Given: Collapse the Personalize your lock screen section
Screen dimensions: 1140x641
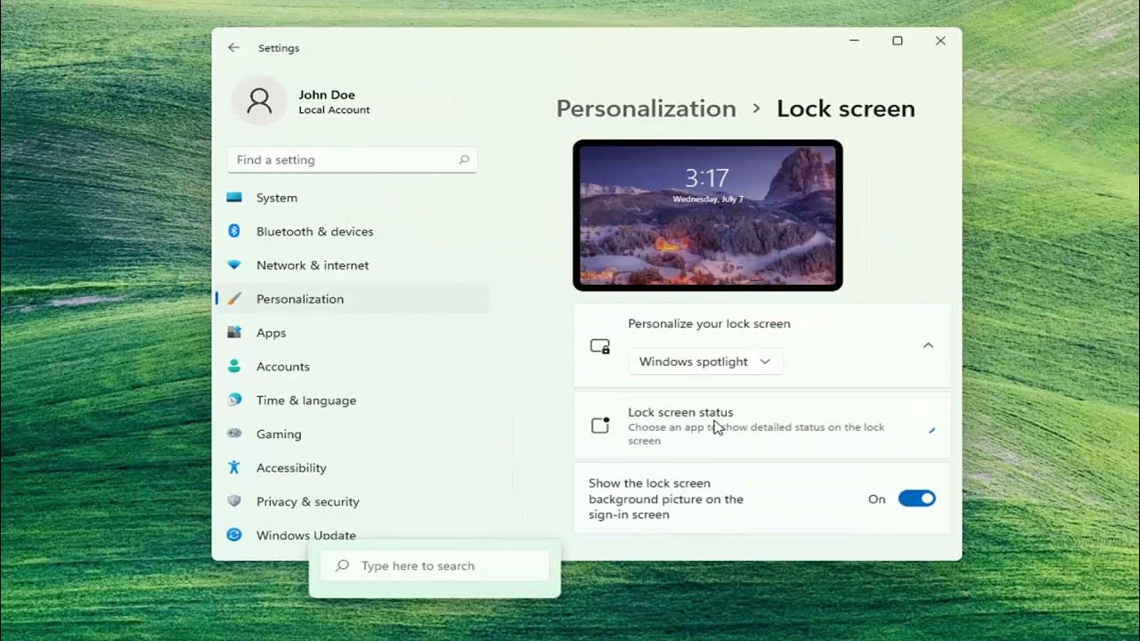Looking at the screenshot, I should (x=928, y=345).
